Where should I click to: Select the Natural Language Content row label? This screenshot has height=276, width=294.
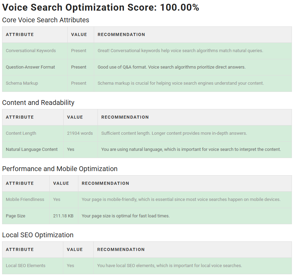tap(32, 149)
